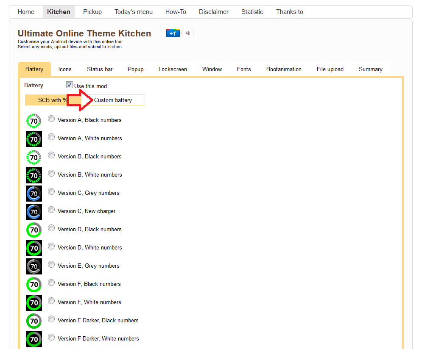Navigate to the Pickup page
Image resolution: width=422 pixels, height=349 pixels.
(x=92, y=12)
